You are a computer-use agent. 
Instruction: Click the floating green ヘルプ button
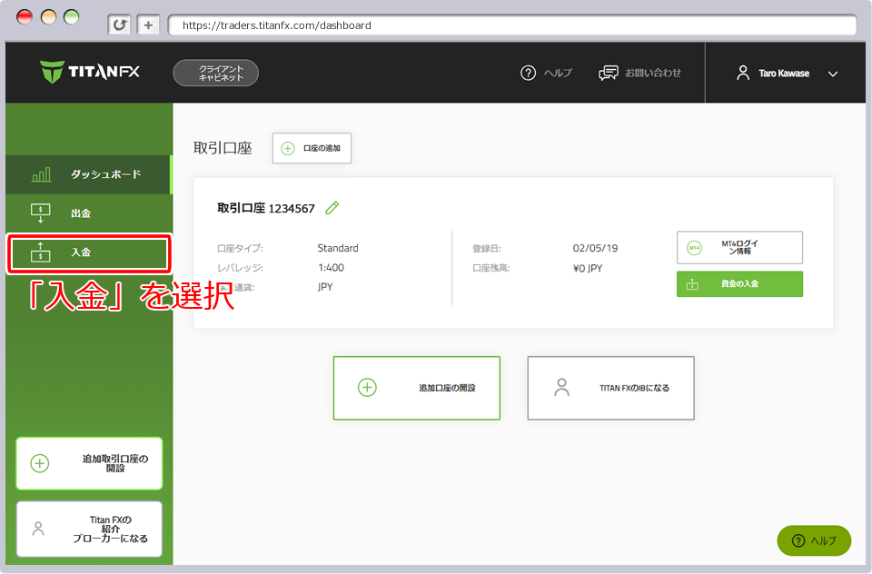814,540
